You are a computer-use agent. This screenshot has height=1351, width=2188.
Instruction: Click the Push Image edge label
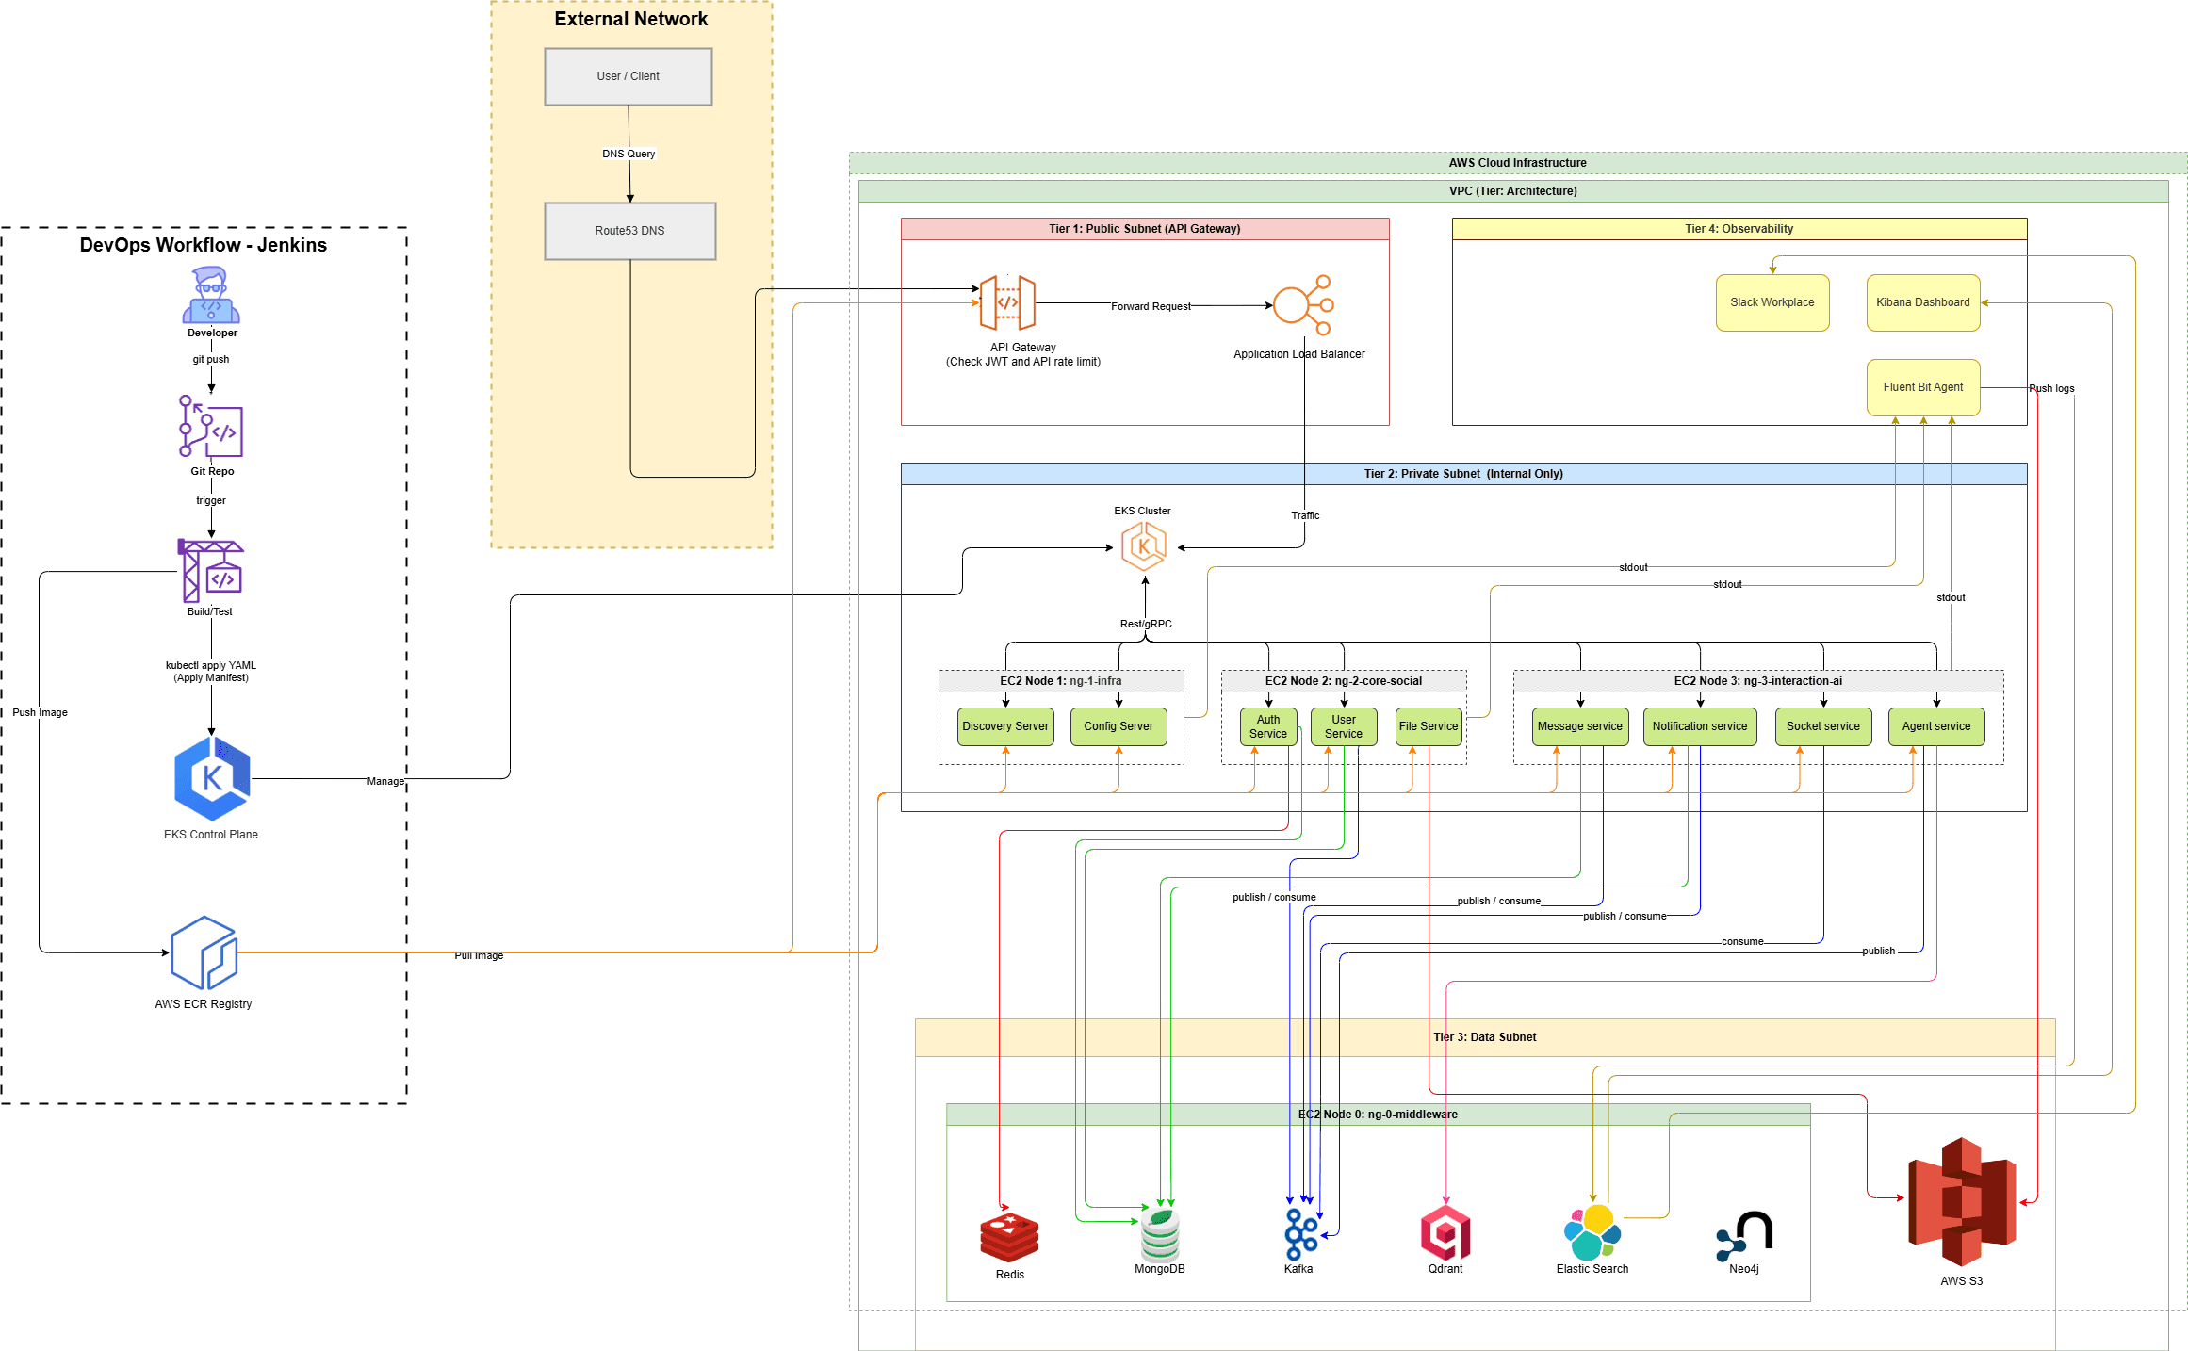pyautogui.click(x=40, y=712)
